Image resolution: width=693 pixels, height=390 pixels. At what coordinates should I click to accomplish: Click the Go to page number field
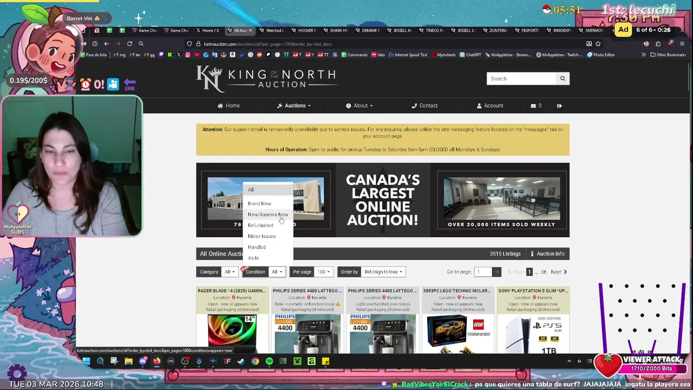(483, 272)
